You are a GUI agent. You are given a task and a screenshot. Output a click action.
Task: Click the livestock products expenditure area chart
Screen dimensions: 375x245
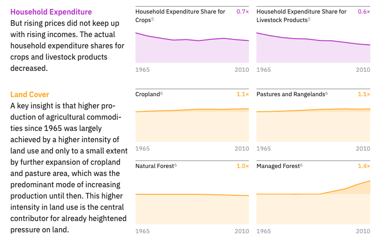(313, 52)
